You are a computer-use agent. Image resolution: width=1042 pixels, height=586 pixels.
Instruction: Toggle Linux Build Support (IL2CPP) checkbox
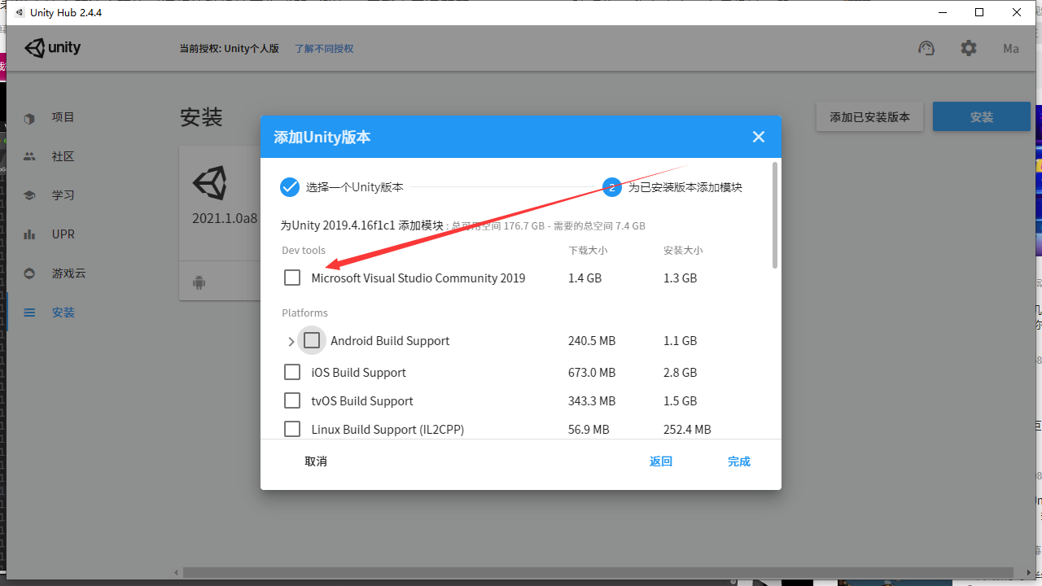click(x=291, y=429)
